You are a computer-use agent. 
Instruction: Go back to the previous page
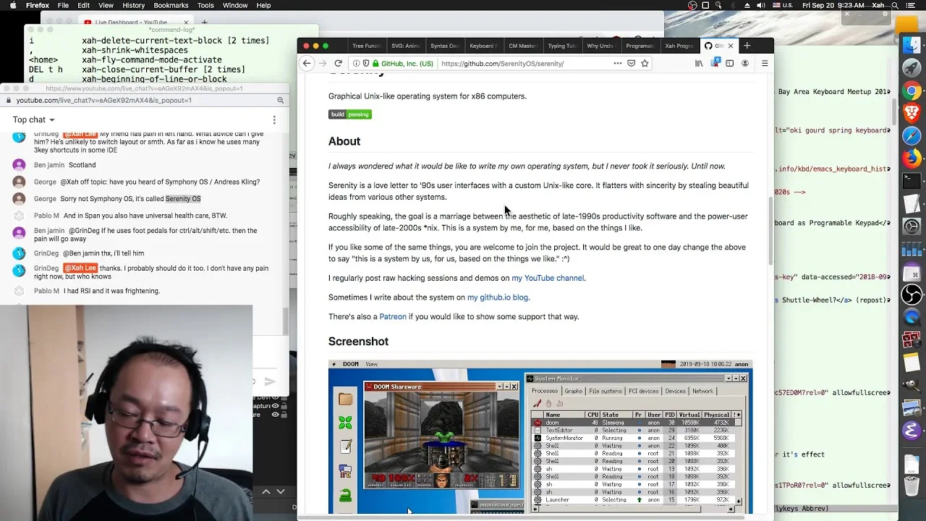pyautogui.click(x=307, y=64)
